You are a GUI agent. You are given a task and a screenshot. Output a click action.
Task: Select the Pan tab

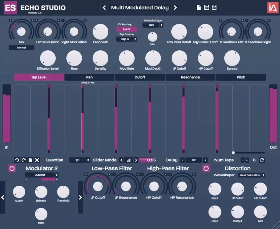(89, 77)
